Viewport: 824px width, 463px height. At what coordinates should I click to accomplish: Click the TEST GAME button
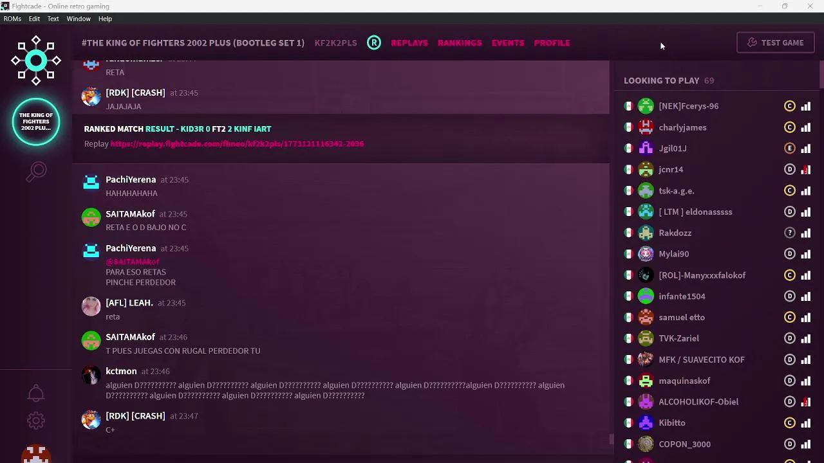coord(775,42)
